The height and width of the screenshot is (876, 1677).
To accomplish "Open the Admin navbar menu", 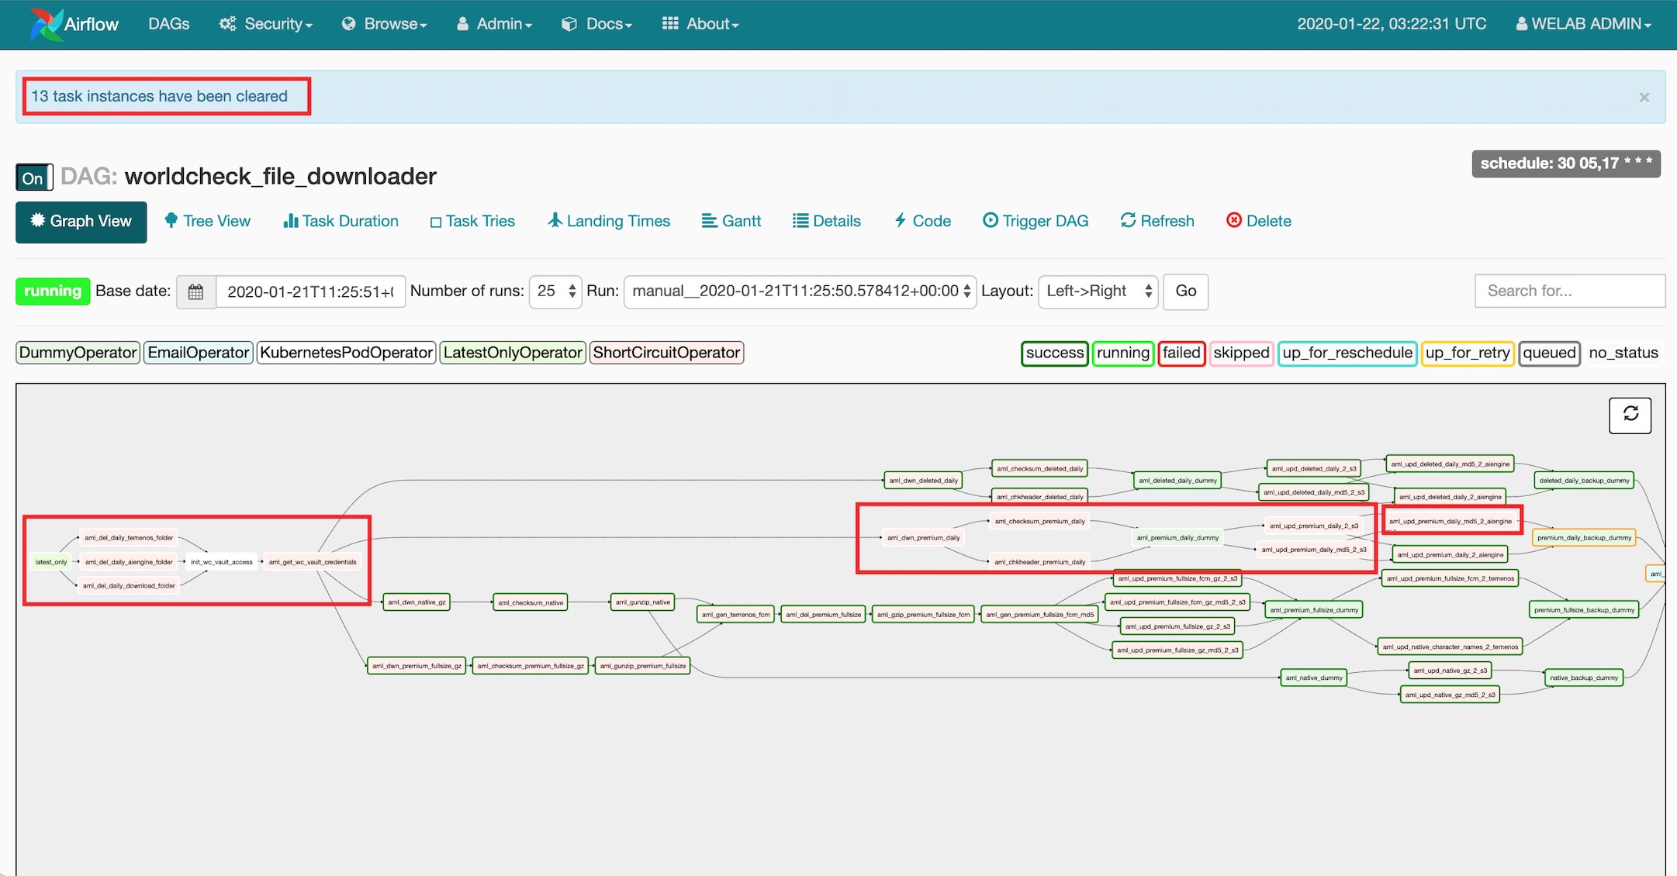I will [x=495, y=24].
